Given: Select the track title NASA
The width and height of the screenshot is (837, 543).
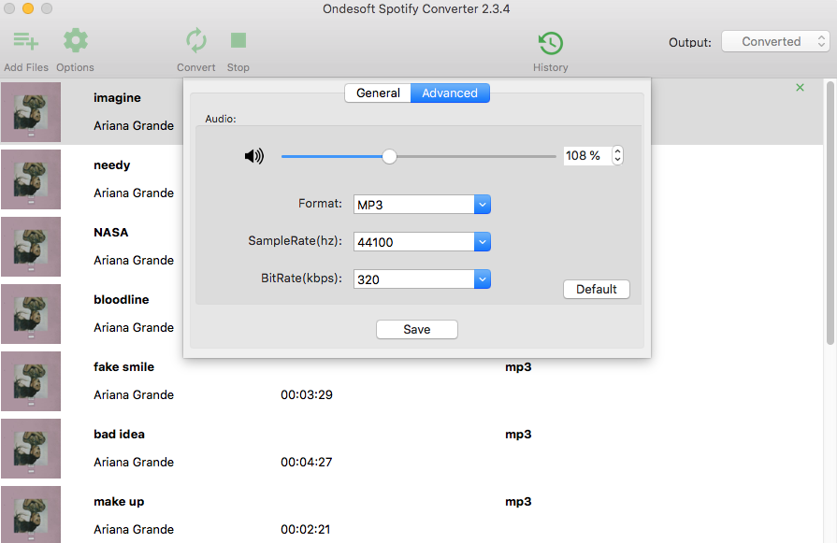Looking at the screenshot, I should [x=111, y=232].
